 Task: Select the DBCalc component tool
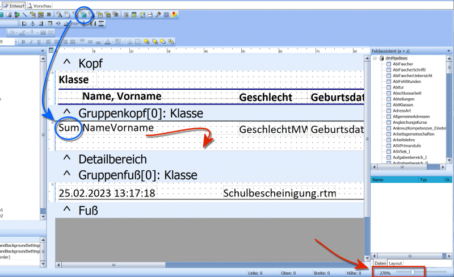coord(83,15)
